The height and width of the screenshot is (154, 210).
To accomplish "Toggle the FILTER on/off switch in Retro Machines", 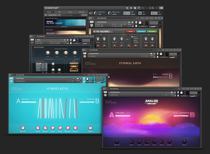I will 127,35.
